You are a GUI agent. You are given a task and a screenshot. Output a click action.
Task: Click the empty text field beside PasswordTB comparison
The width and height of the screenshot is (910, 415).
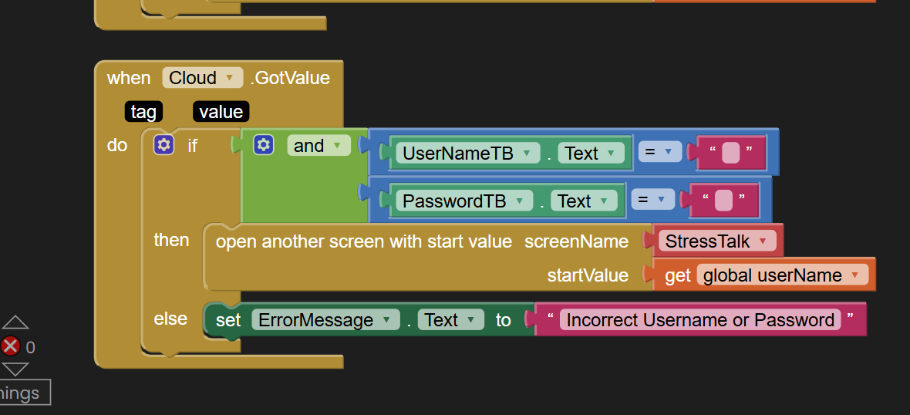point(723,201)
